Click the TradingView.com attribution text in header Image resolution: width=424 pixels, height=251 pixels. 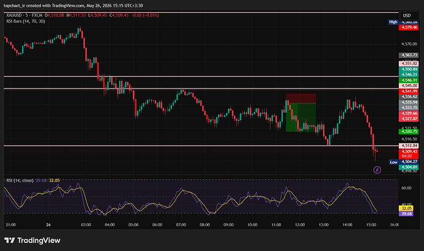68,6
